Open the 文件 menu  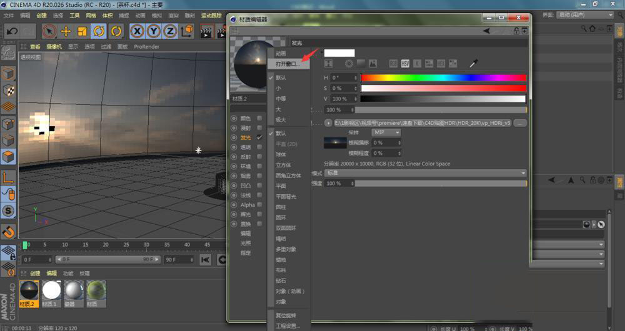(x=8, y=16)
